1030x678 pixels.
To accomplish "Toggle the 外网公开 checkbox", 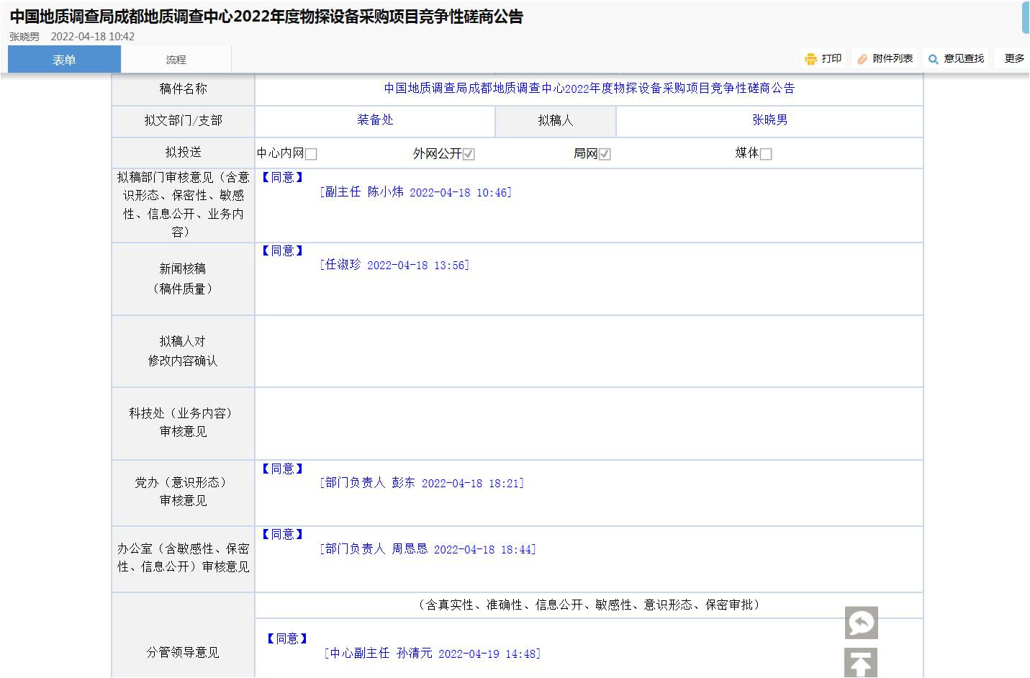I will [469, 154].
